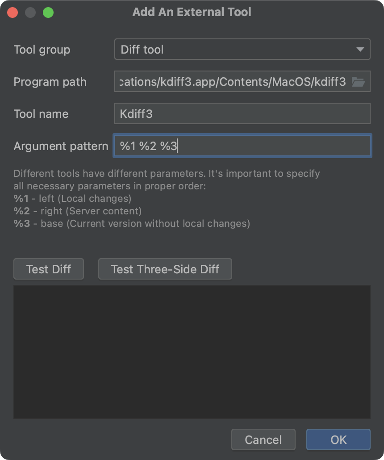
Task: Dismiss the dialog using Cancel
Action: [x=263, y=439]
